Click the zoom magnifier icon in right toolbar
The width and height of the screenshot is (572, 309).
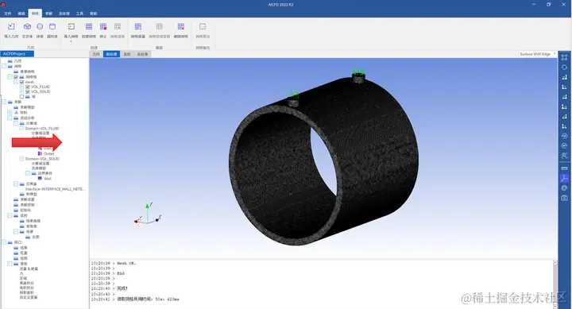564,156
